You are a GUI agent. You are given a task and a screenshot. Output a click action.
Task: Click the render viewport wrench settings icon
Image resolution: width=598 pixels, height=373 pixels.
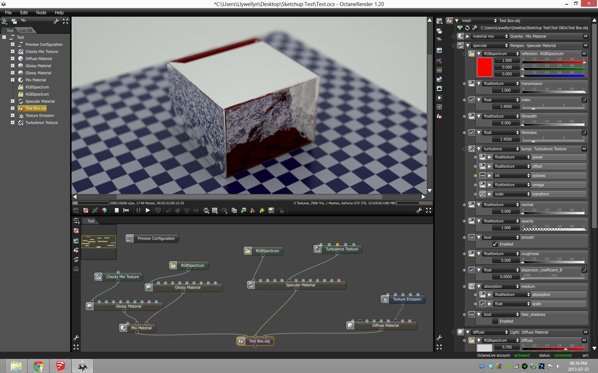point(419,210)
